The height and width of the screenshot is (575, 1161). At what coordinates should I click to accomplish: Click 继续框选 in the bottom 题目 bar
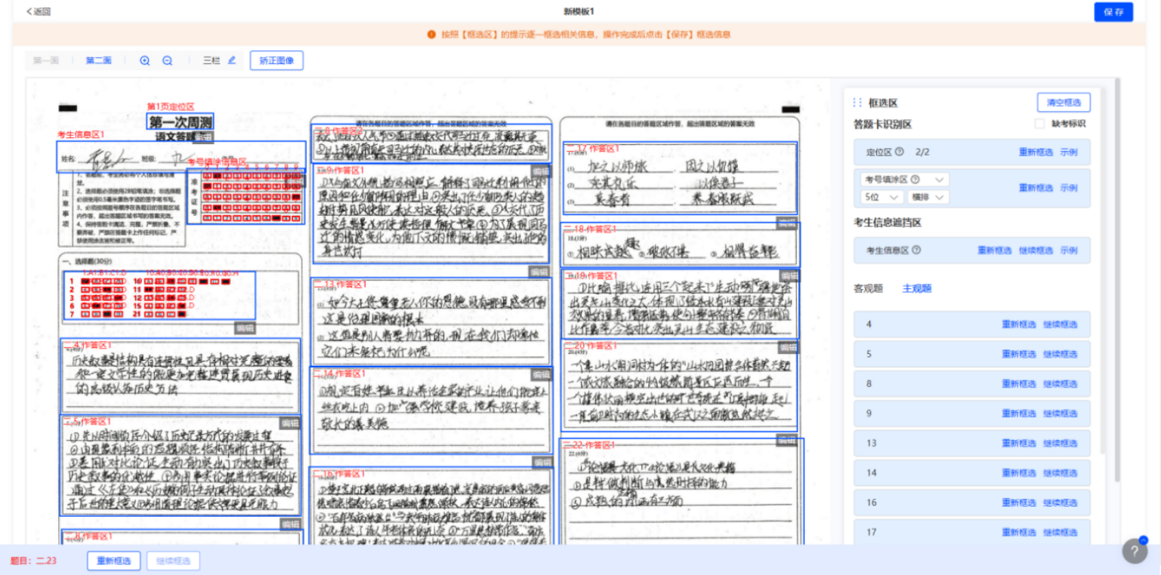174,561
